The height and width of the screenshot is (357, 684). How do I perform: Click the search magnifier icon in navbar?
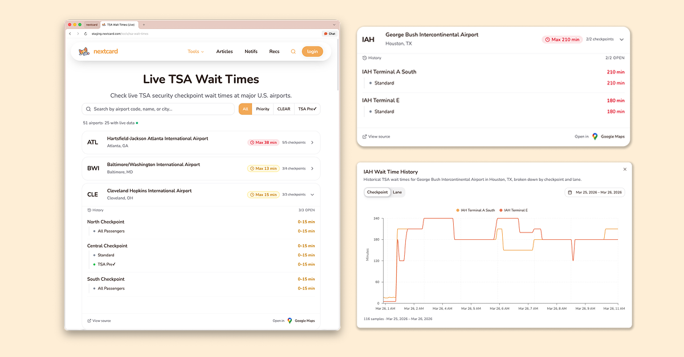pyautogui.click(x=294, y=52)
